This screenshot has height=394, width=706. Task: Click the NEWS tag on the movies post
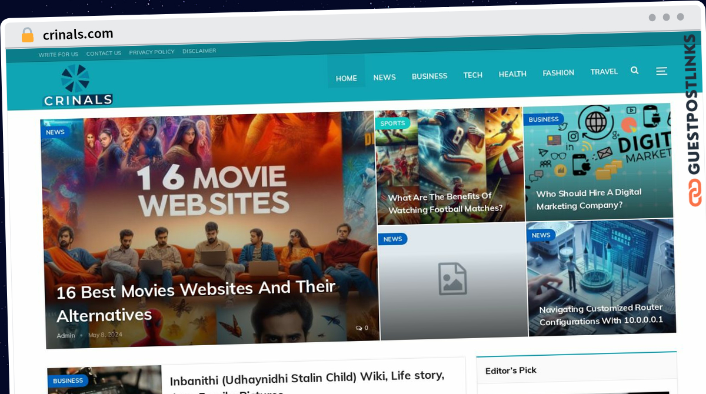pyautogui.click(x=55, y=132)
